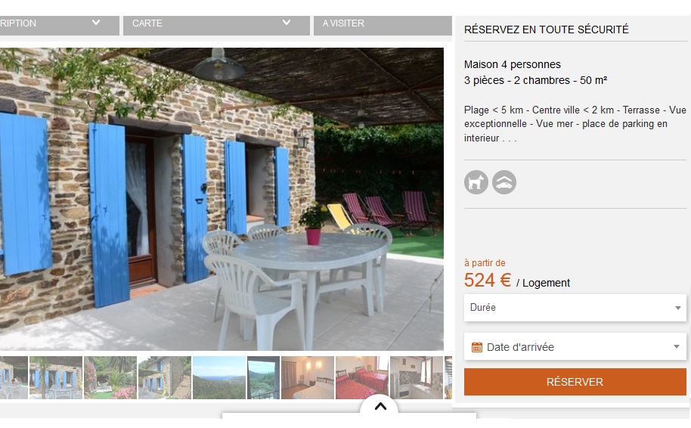
Task: Click the main terrace photo
Action: point(222,199)
